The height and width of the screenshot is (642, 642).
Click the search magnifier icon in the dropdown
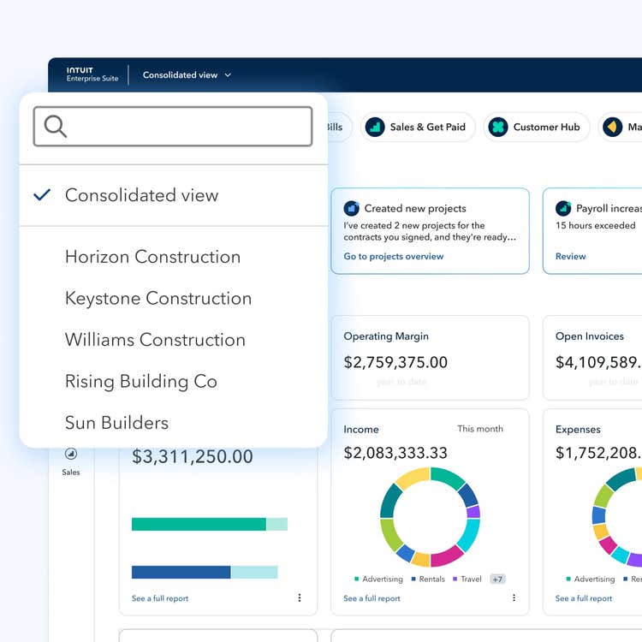point(56,126)
